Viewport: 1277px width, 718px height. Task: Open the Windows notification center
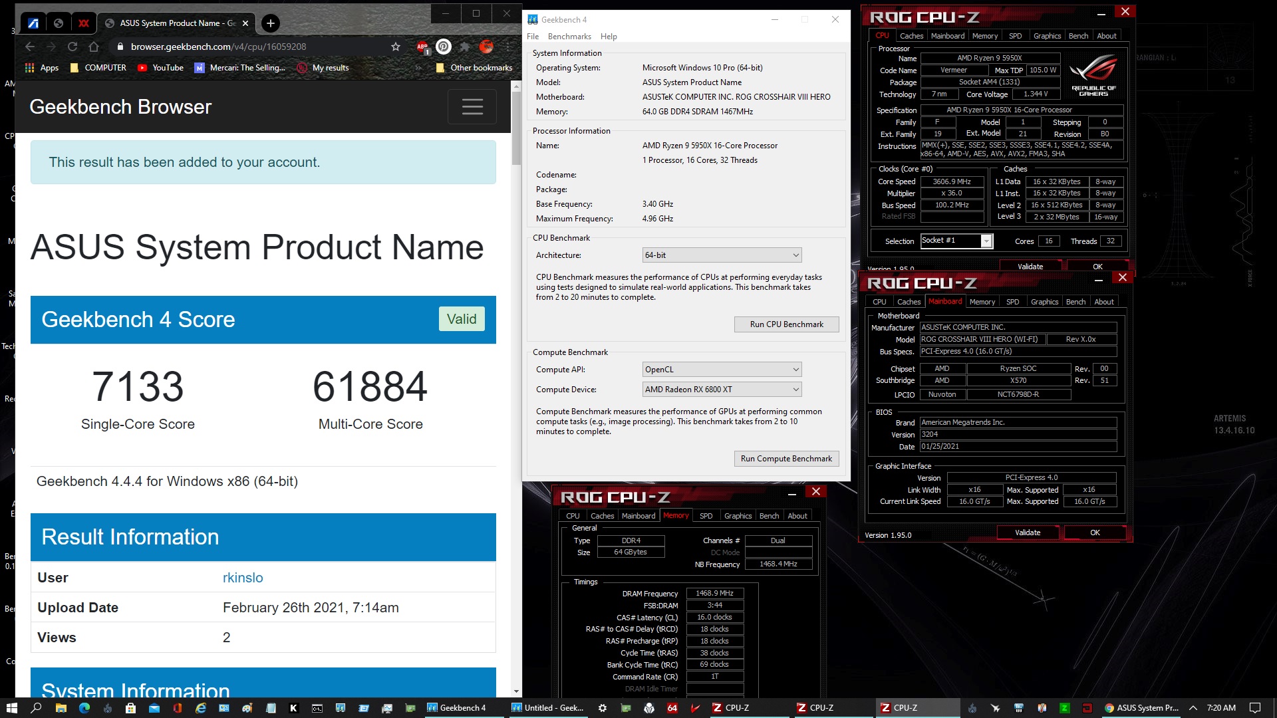(x=1255, y=708)
